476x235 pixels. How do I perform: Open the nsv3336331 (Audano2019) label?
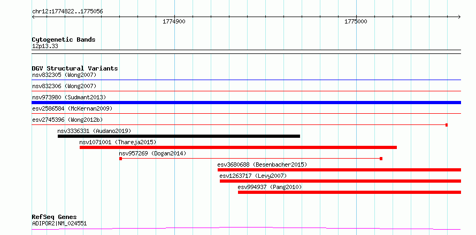94,131
